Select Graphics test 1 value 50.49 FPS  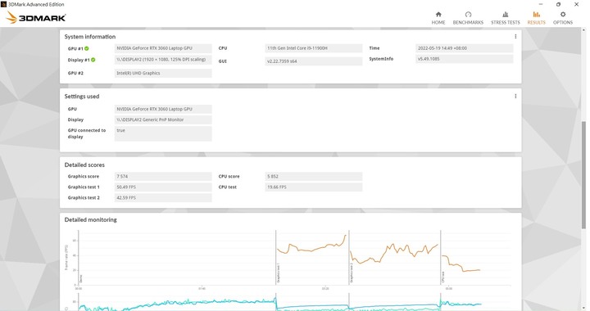163,187
